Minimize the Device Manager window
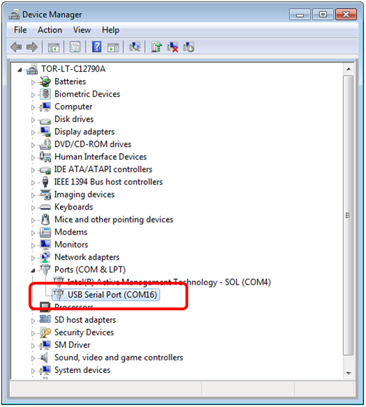The image size is (366, 407). pyautogui.click(x=300, y=15)
